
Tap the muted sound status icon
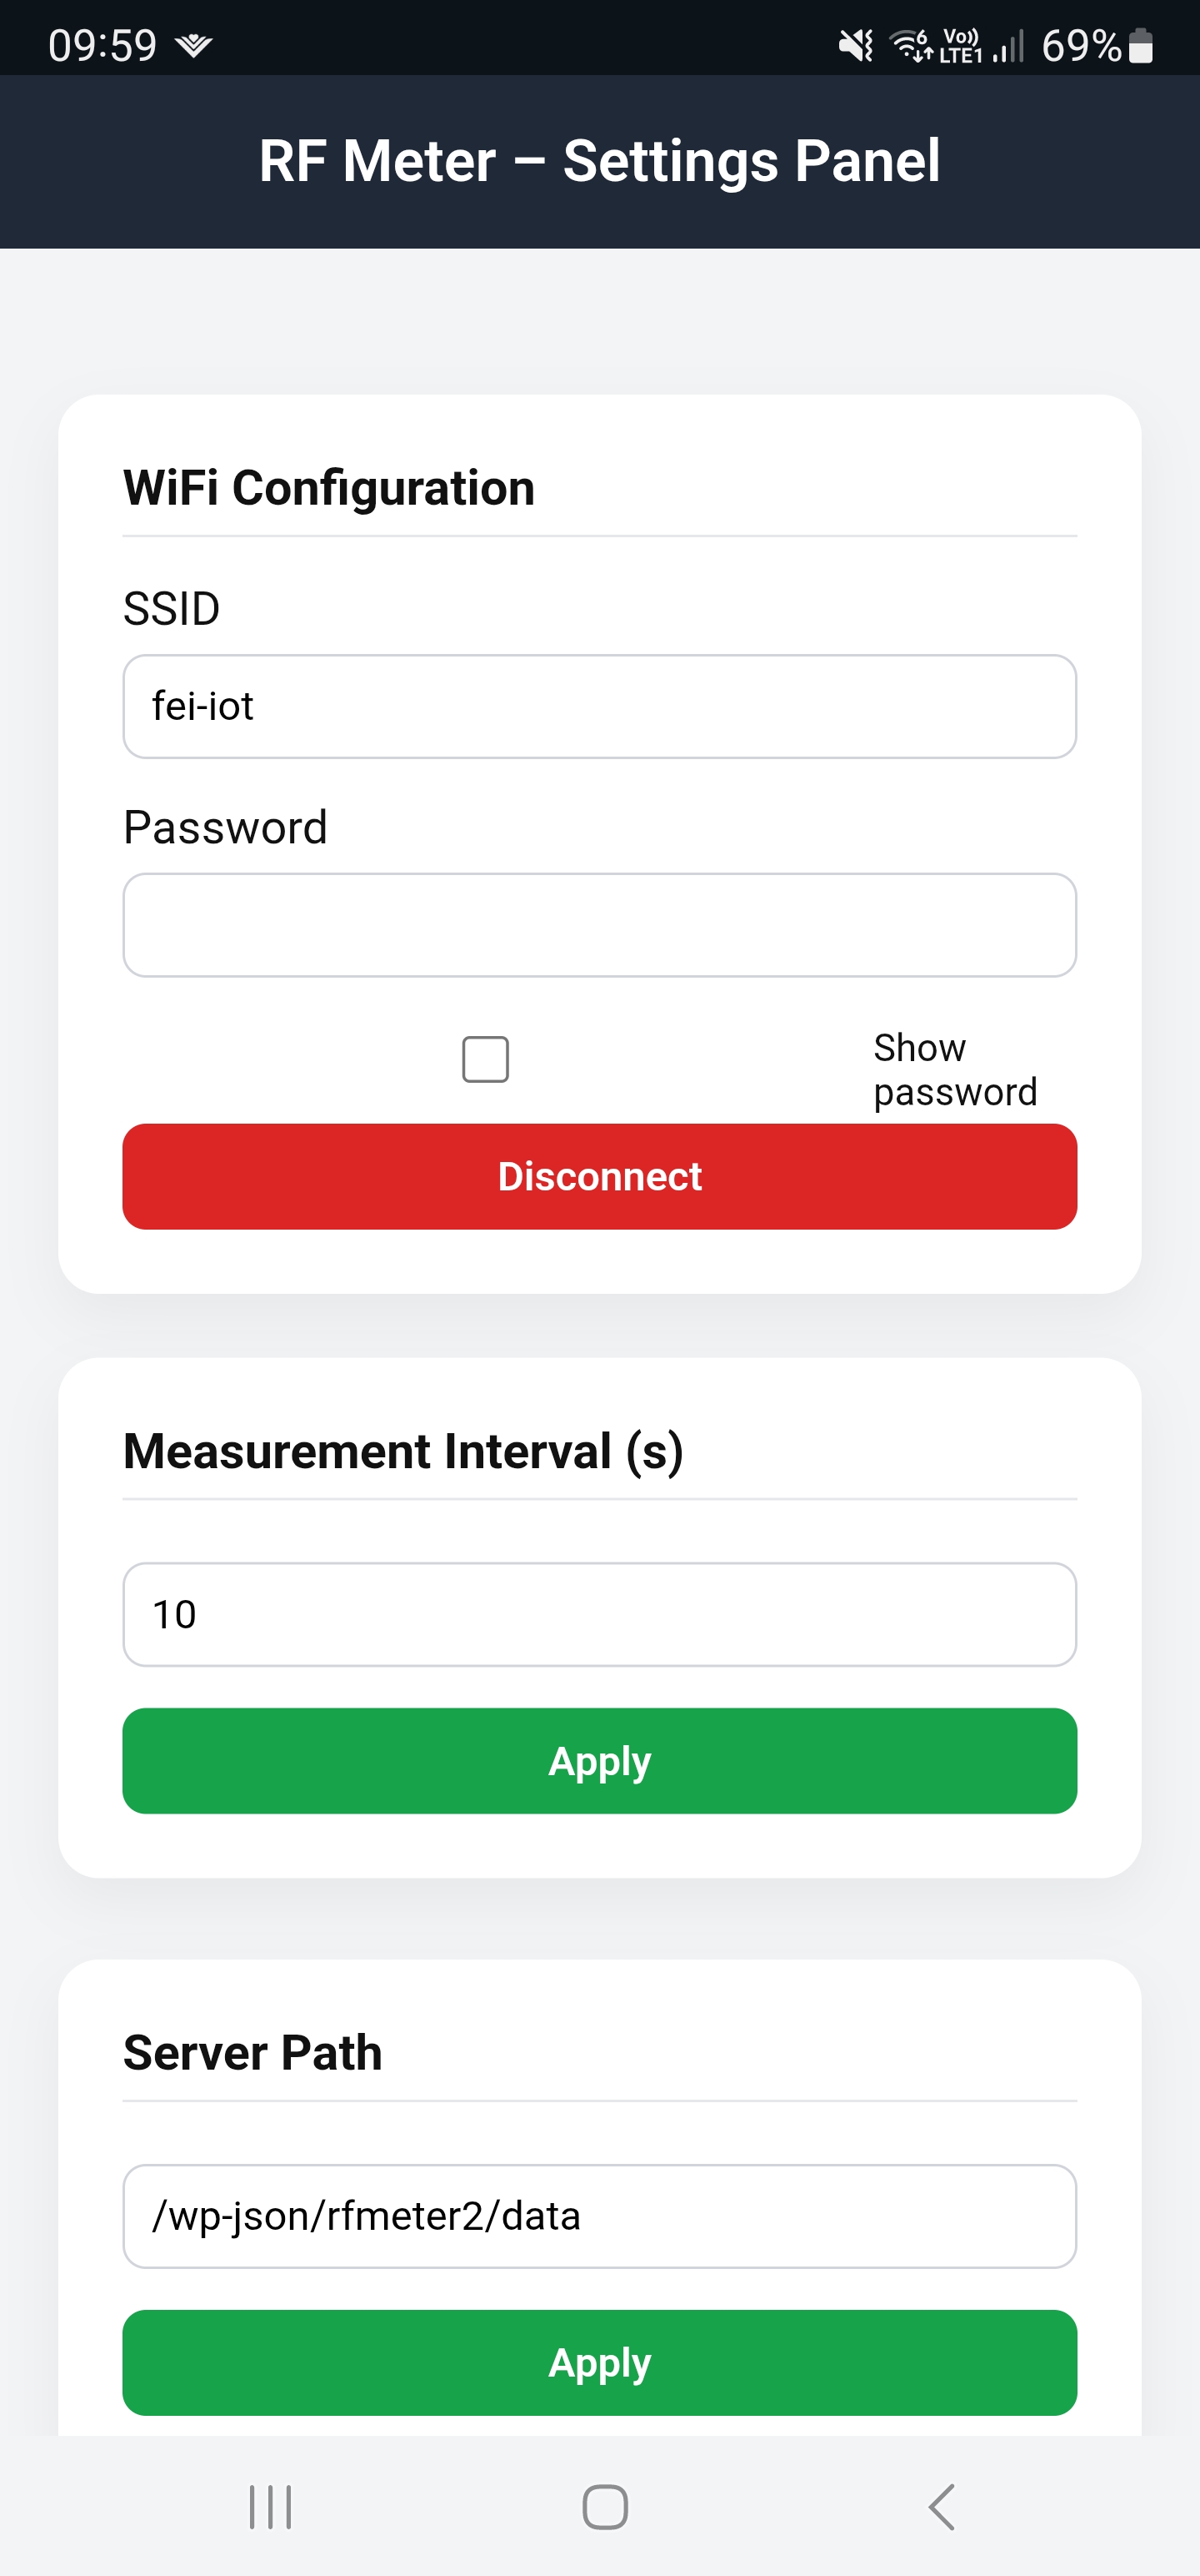[855, 45]
